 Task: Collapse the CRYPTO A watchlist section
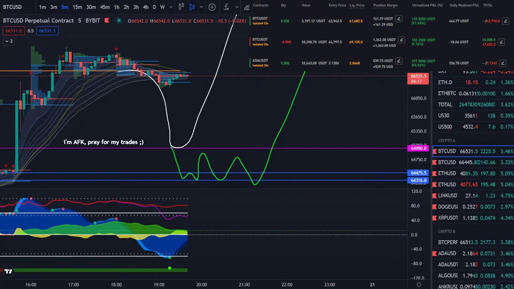[447, 140]
